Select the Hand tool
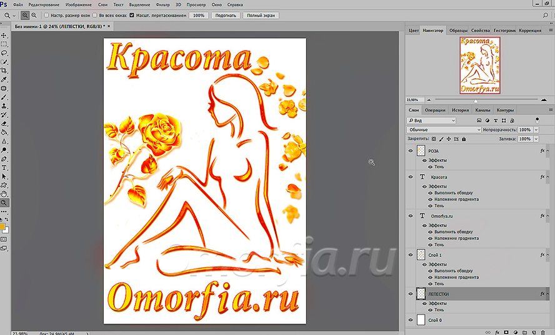 point(4,194)
